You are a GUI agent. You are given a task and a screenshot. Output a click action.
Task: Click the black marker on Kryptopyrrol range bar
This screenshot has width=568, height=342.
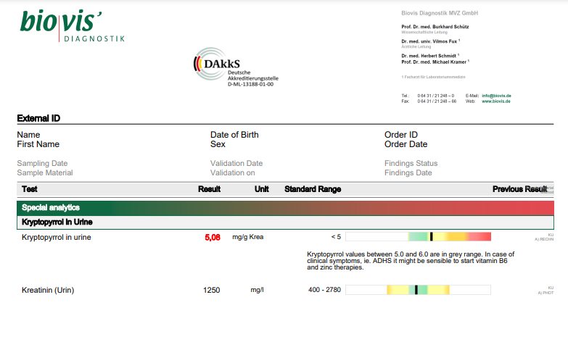tap(431, 237)
